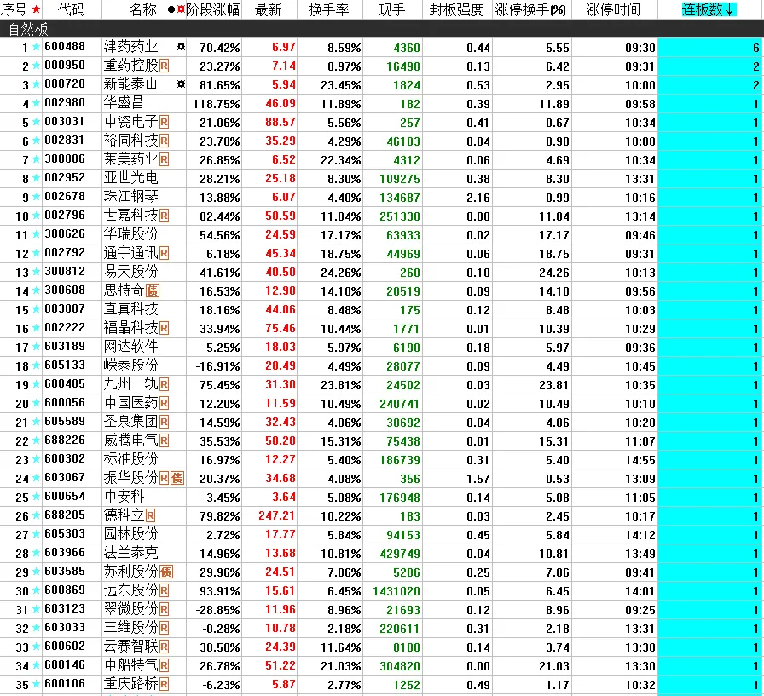This screenshot has height=696, width=764.
Task: Click 封板强度 value 2.16 for 珠江钢琴
Action: point(478,198)
